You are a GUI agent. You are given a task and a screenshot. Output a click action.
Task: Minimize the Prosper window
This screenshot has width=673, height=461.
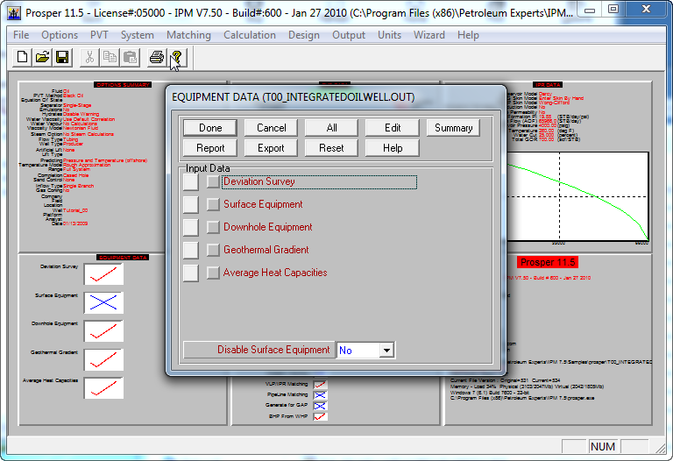pos(590,9)
